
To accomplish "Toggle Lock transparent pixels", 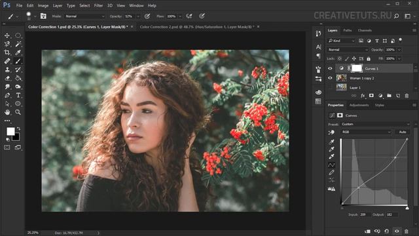I will coord(339,58).
